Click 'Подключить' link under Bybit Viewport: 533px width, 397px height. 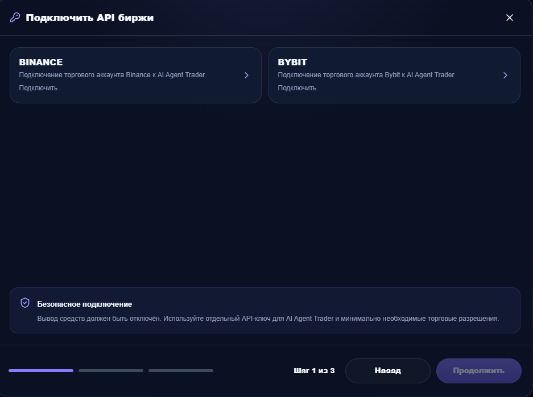tap(297, 88)
